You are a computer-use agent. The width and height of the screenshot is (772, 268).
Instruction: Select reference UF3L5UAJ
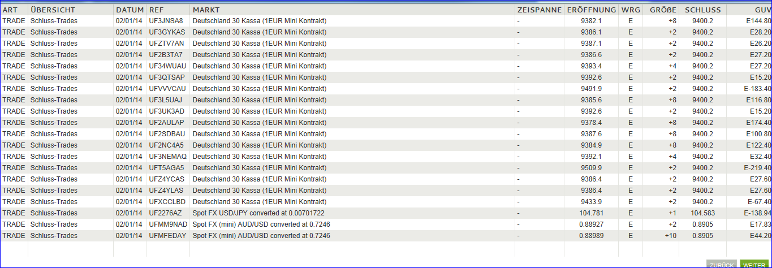coord(166,100)
